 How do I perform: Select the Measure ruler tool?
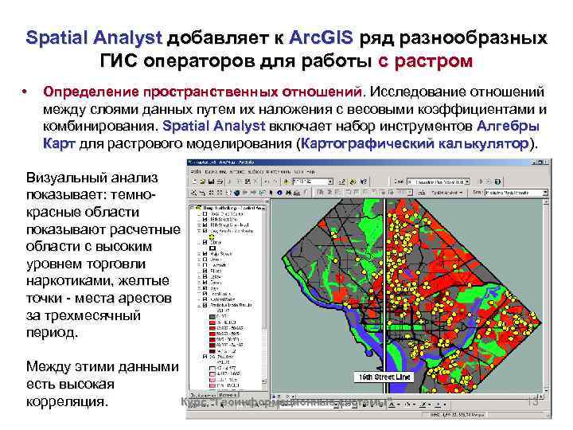tap(296, 193)
